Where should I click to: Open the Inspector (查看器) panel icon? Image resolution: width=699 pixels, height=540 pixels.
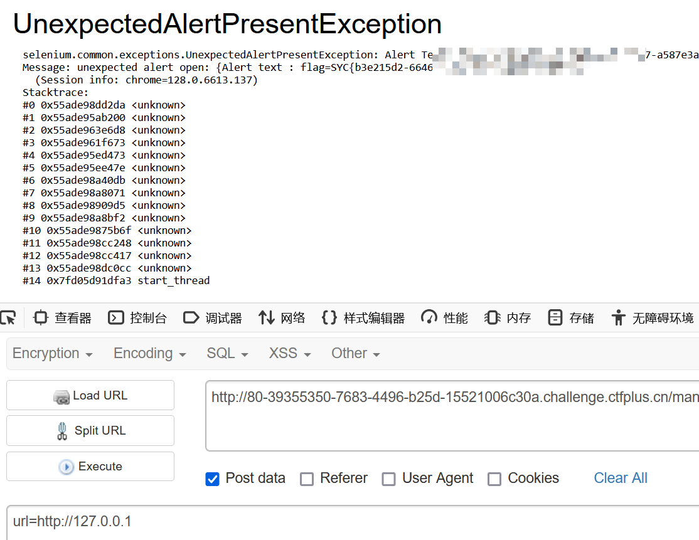pos(41,318)
